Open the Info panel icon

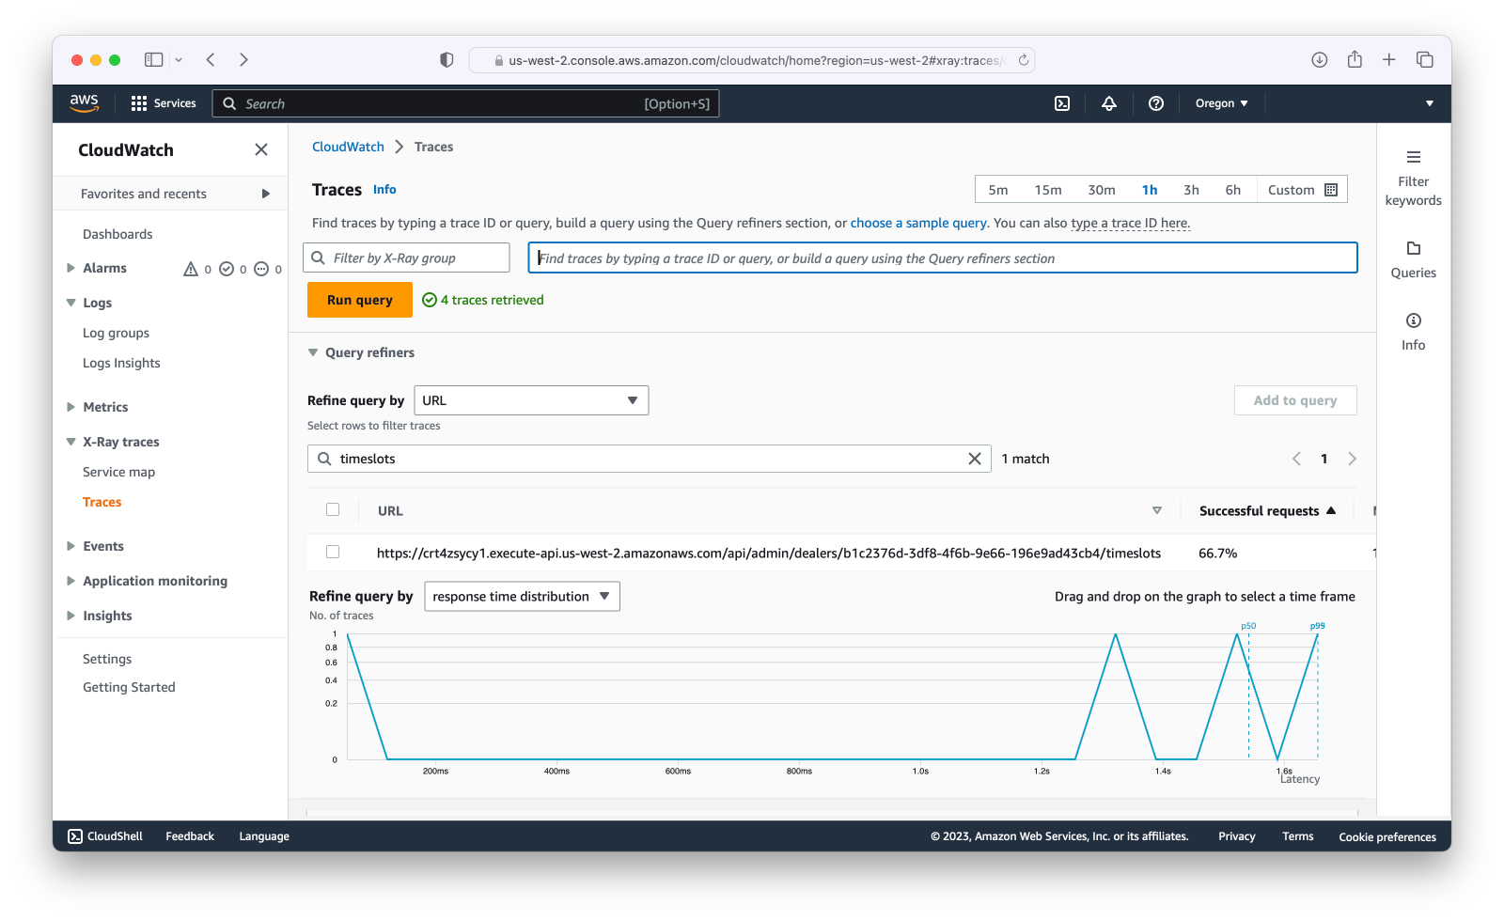[1414, 320]
